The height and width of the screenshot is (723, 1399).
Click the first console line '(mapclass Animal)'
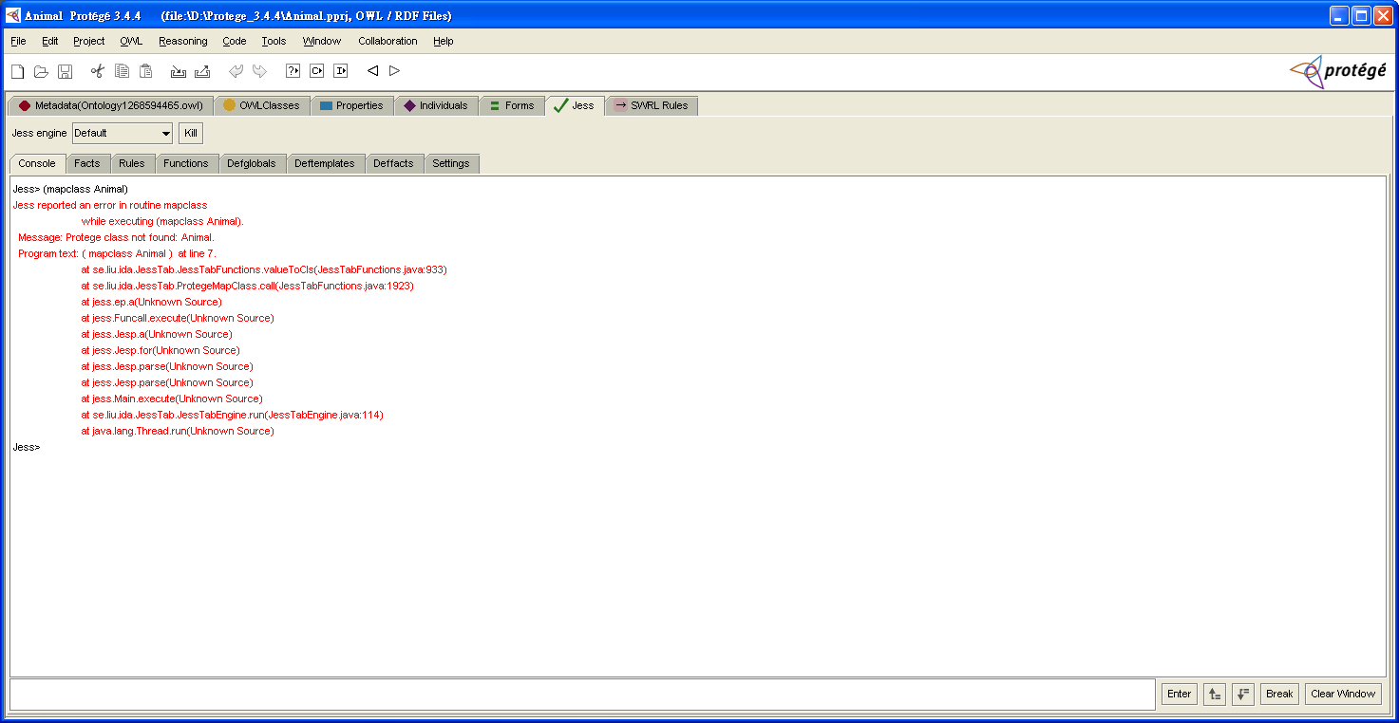[85, 189]
